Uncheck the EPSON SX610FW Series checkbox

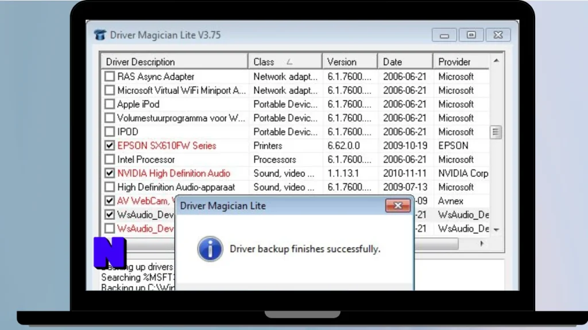click(110, 146)
